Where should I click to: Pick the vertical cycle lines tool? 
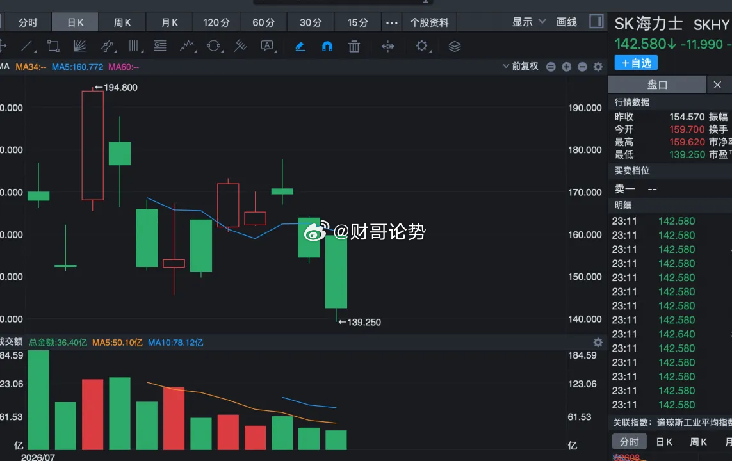pos(134,45)
